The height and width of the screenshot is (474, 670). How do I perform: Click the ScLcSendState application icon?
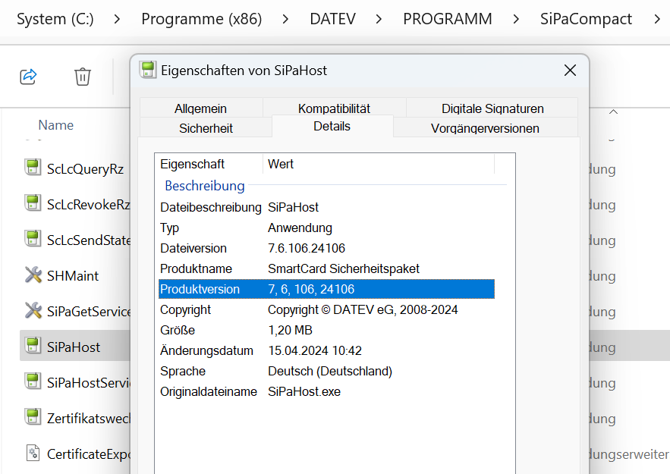click(32, 240)
